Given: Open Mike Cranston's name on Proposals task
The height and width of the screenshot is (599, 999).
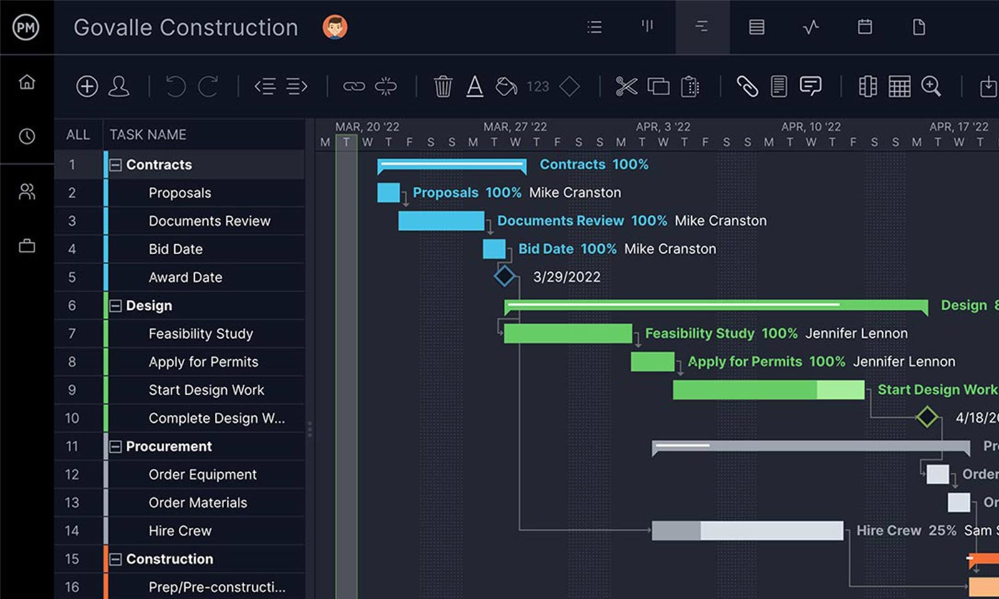Looking at the screenshot, I should pyautogui.click(x=575, y=192).
